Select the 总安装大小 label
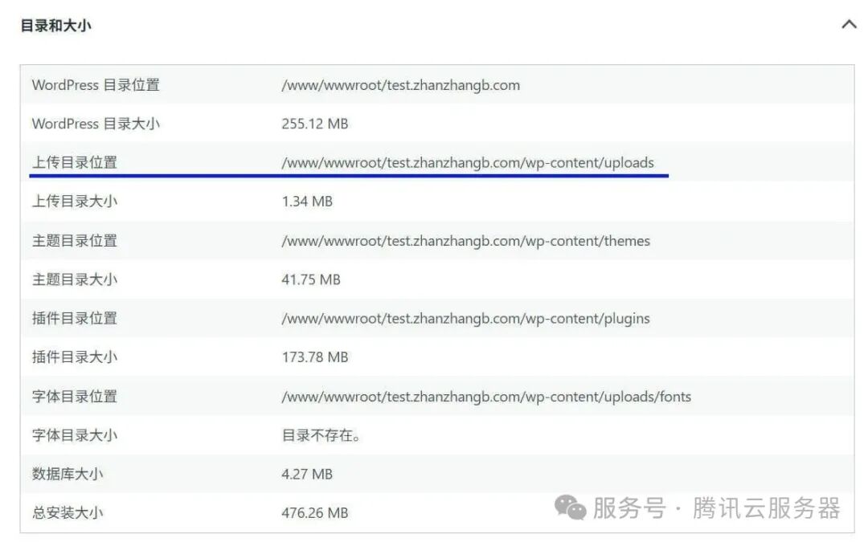Viewport: 868px width, 542px height. click(x=68, y=512)
